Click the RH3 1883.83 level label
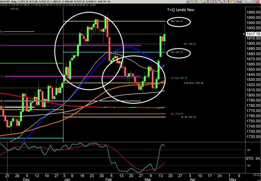Viewport: 261px width, 181px height. [177, 52]
